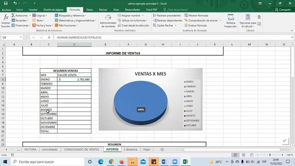Save the workbook with the floppy icon
This screenshot has height=166, width=295.
click(6, 3)
